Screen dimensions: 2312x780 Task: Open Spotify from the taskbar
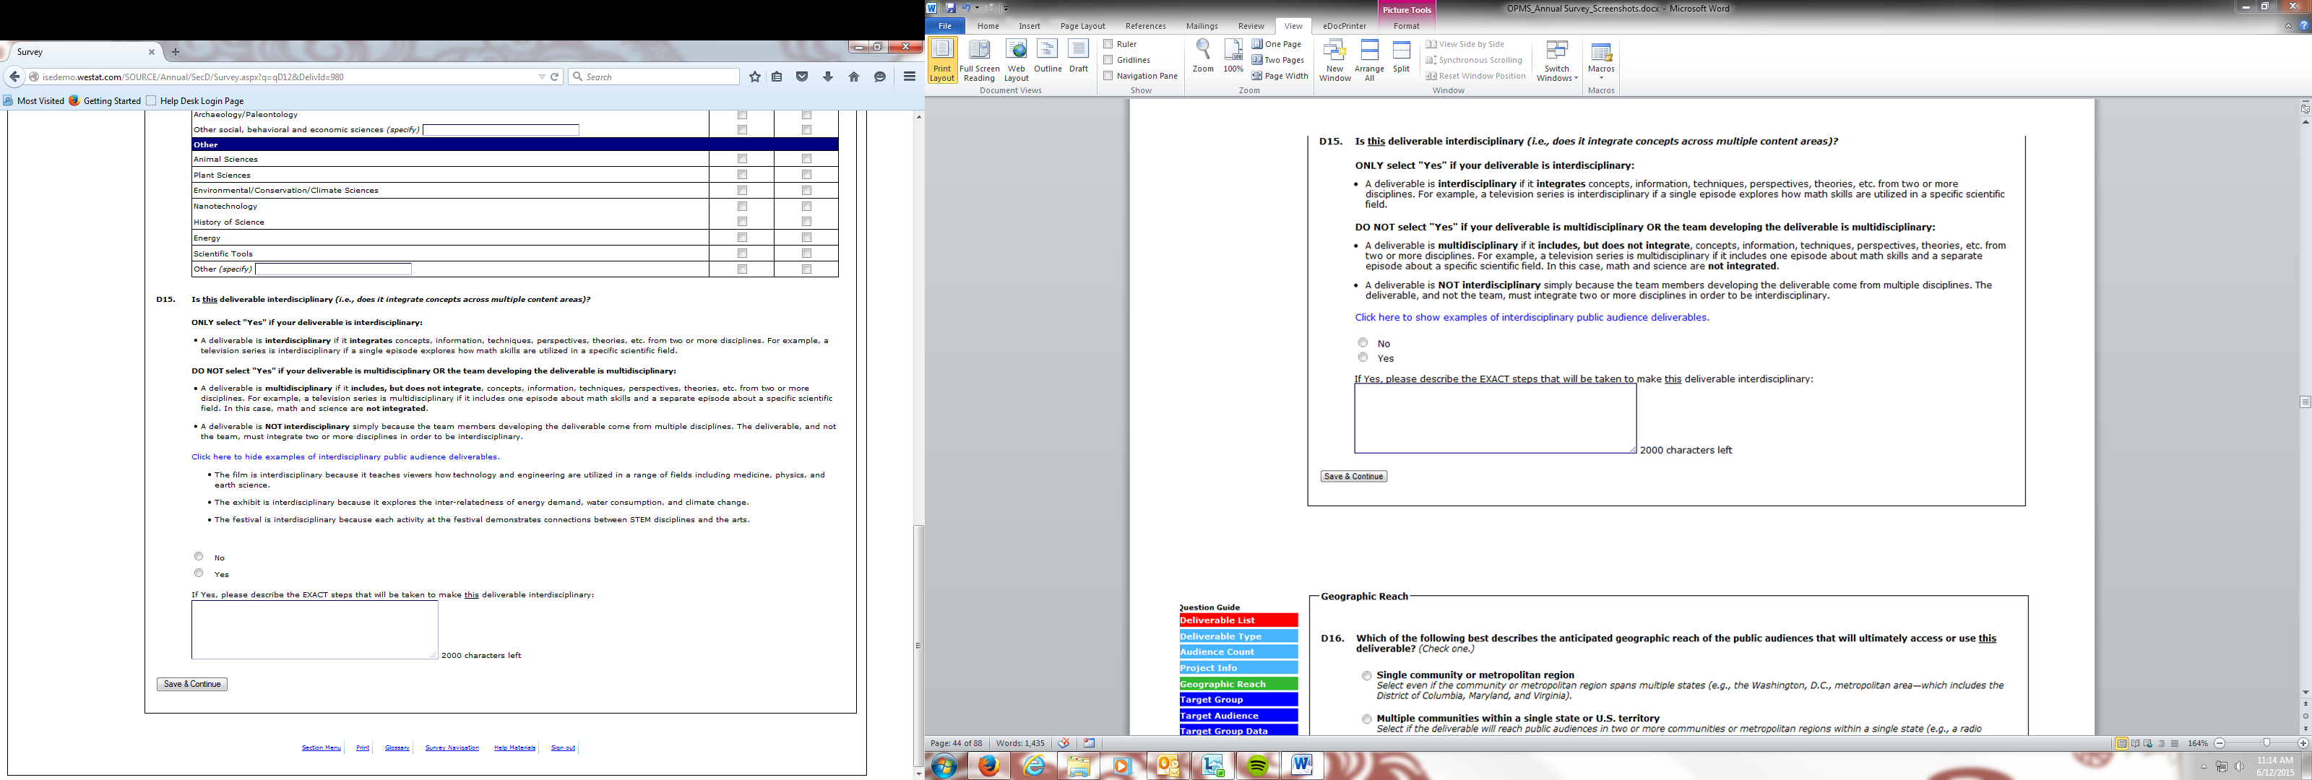pyautogui.click(x=1256, y=766)
